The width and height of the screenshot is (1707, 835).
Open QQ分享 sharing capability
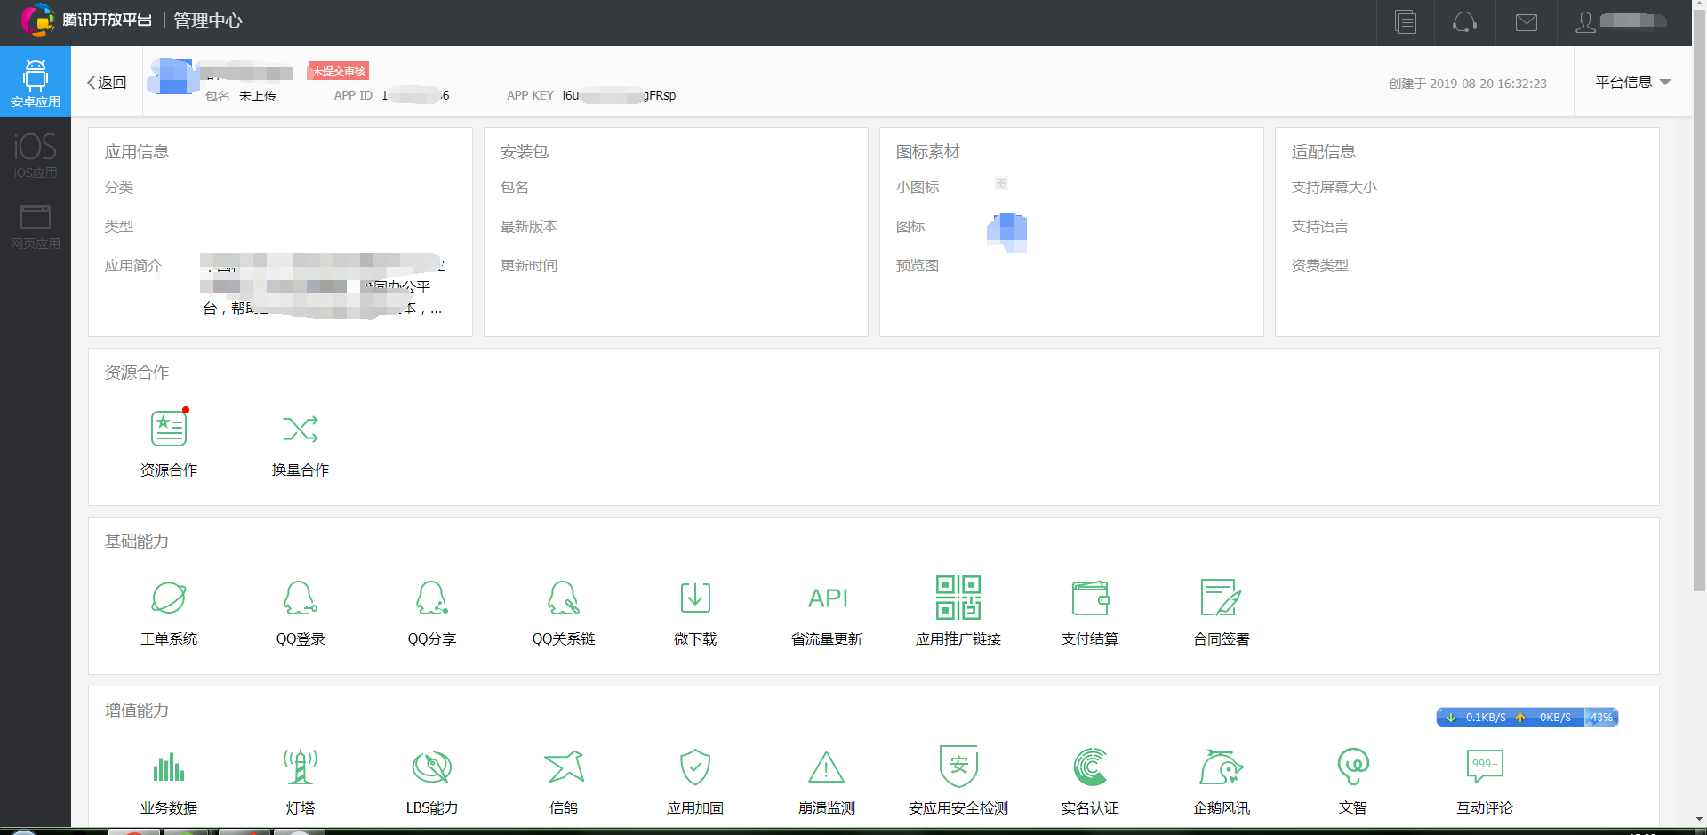click(432, 598)
